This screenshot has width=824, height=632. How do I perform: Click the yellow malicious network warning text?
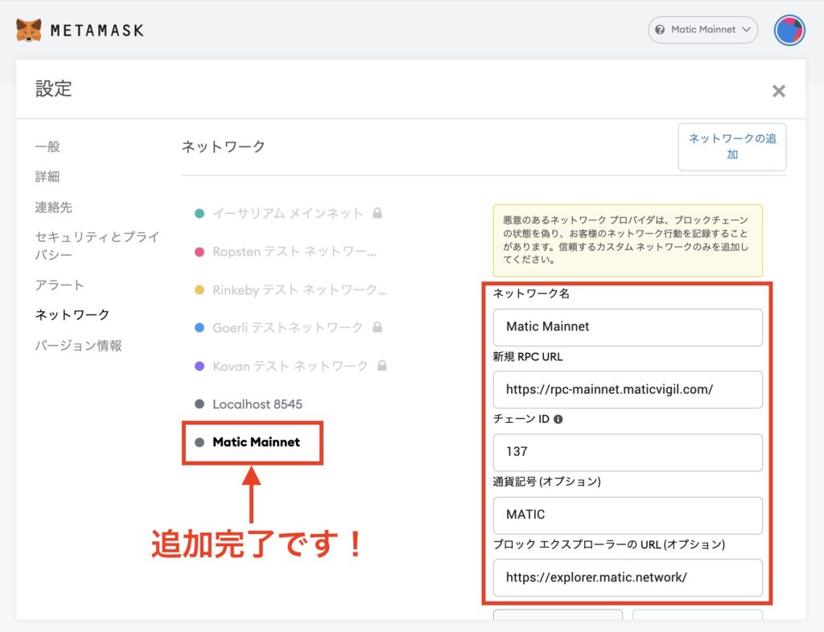pyautogui.click(x=625, y=240)
